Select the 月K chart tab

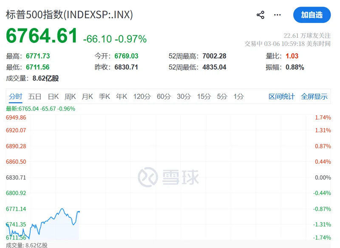(x=88, y=96)
